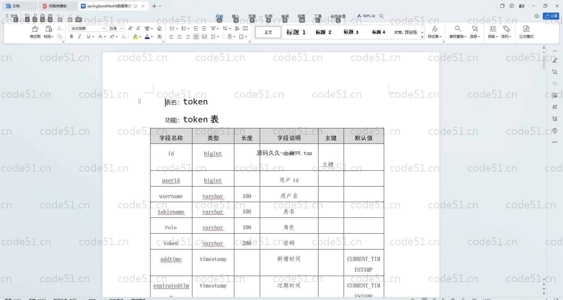Screen dimensions: 563x300
Task: Click the blue font color button
Action: (x=147, y=37)
